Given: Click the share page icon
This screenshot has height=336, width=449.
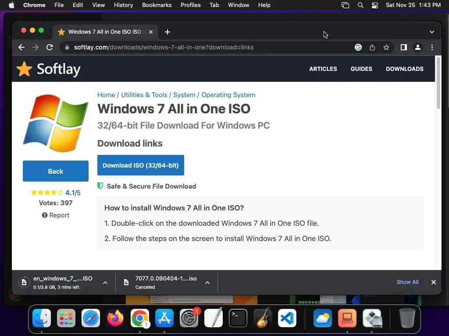Looking at the screenshot, I should click(372, 47).
